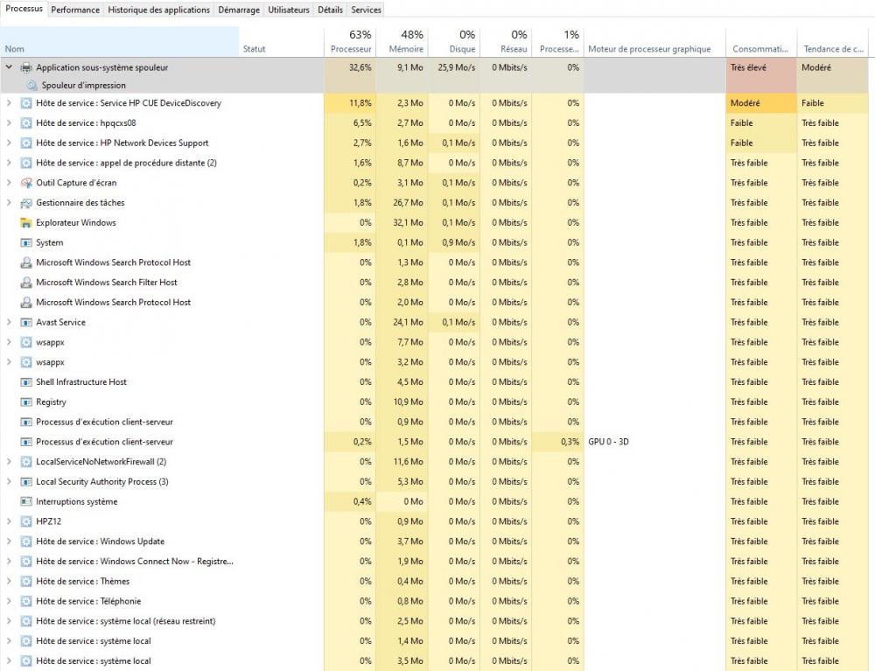Expand Hôte de service : Windows Update
875x671 pixels.
point(9,542)
